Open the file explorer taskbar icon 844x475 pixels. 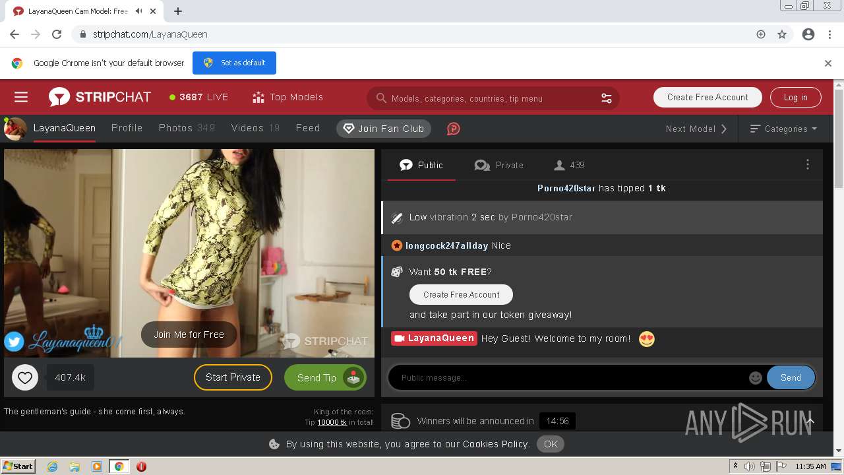coord(75,466)
